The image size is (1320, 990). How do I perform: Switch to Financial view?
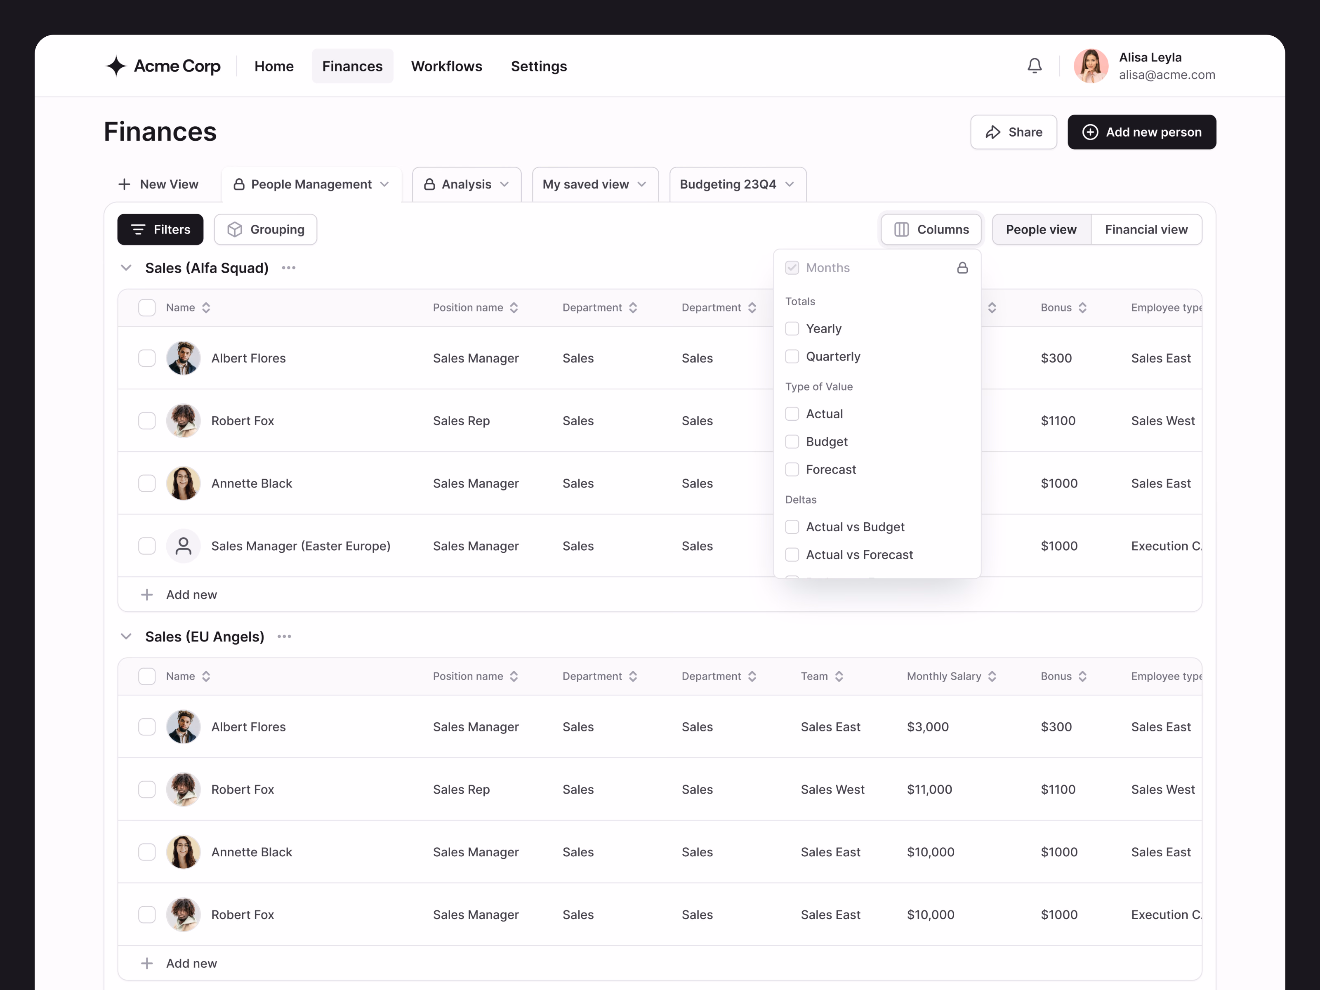[x=1146, y=230]
